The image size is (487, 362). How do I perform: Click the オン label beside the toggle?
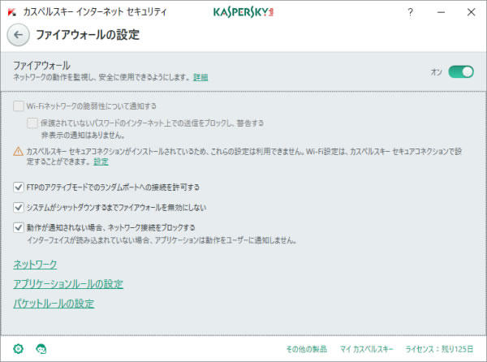[437, 72]
